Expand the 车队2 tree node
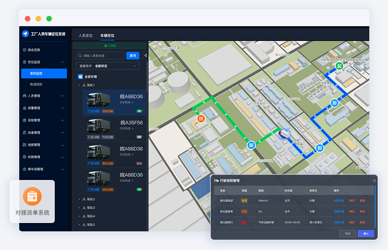The height and width of the screenshot is (250, 388). (79, 199)
